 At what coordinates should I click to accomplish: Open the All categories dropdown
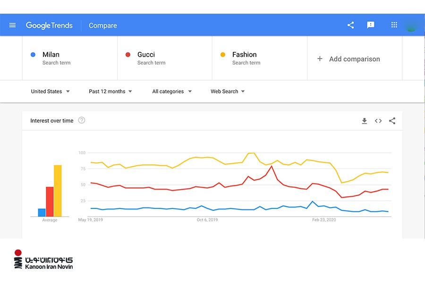coord(171,91)
